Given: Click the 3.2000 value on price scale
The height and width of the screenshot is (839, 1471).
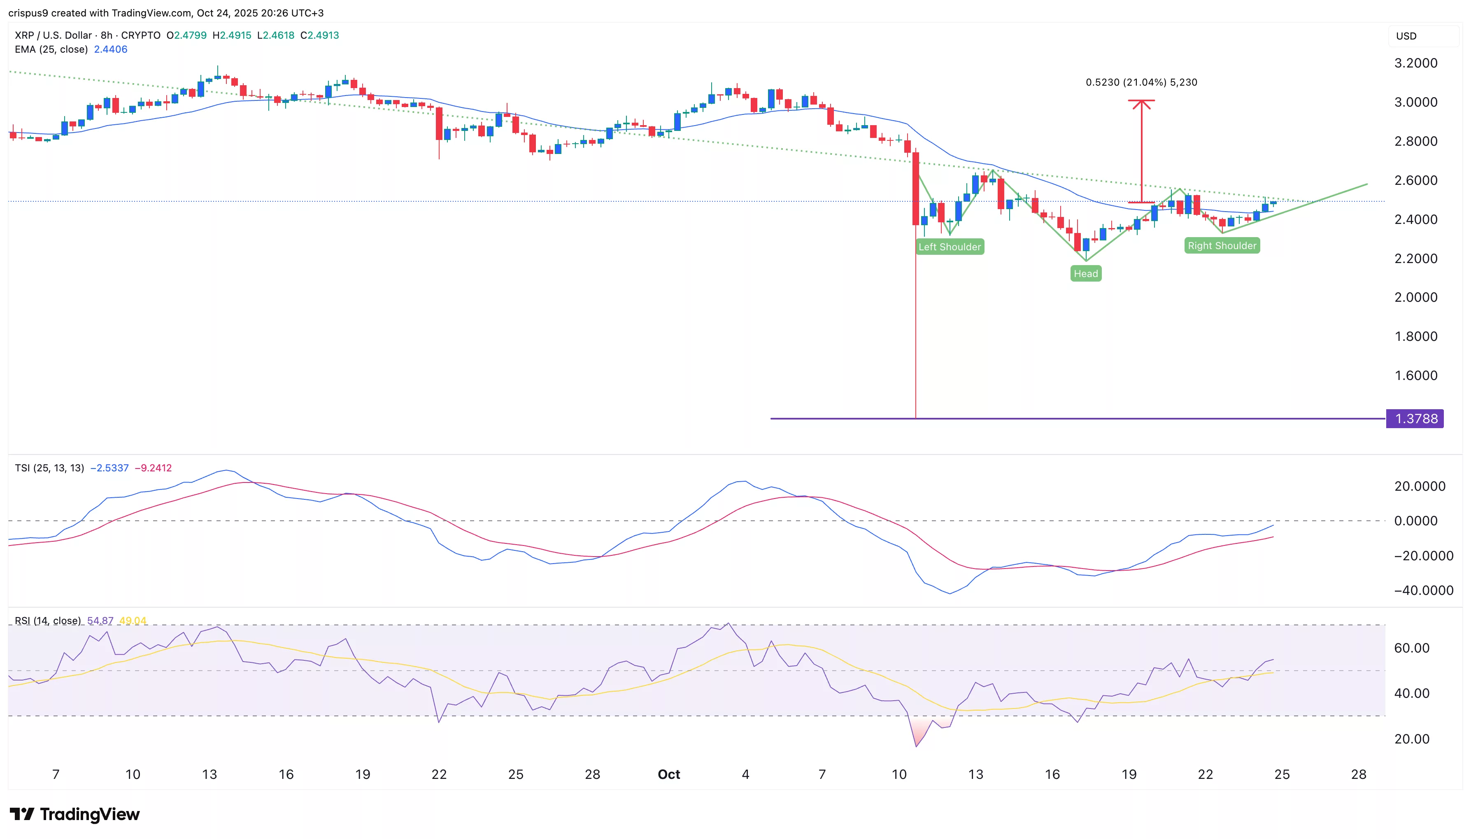Looking at the screenshot, I should pyautogui.click(x=1417, y=63).
